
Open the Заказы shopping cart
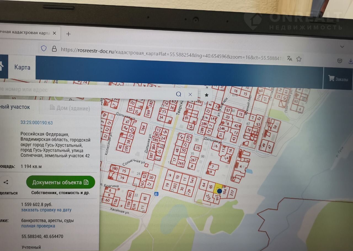click(338, 79)
